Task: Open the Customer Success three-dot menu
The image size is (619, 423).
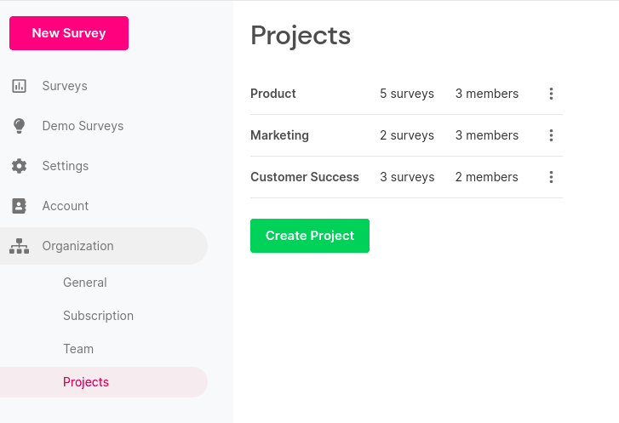Action: click(551, 177)
